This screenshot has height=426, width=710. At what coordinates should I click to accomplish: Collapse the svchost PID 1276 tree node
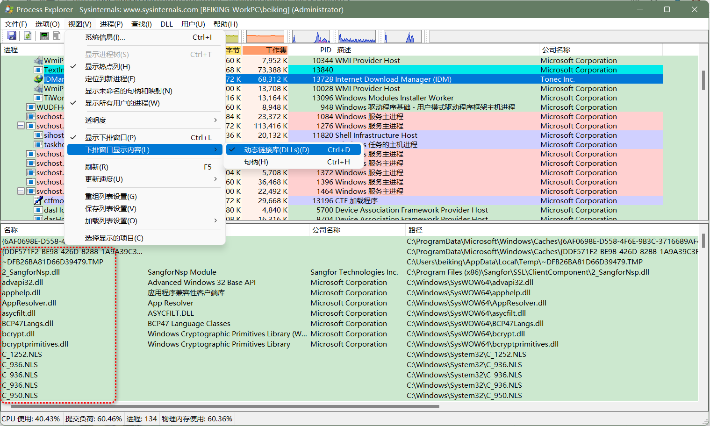point(21,126)
